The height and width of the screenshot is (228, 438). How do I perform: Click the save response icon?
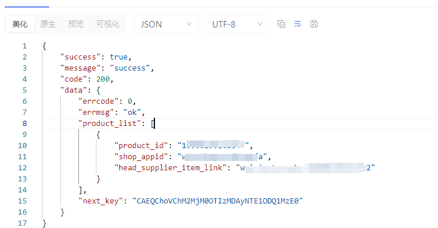point(314,24)
